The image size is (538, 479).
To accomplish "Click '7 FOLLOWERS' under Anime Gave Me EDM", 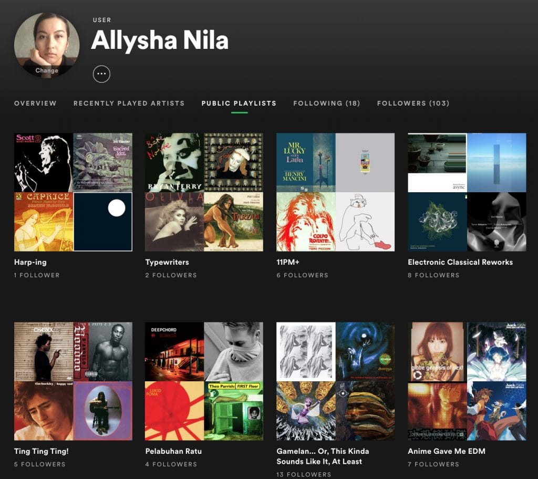I will point(433,464).
